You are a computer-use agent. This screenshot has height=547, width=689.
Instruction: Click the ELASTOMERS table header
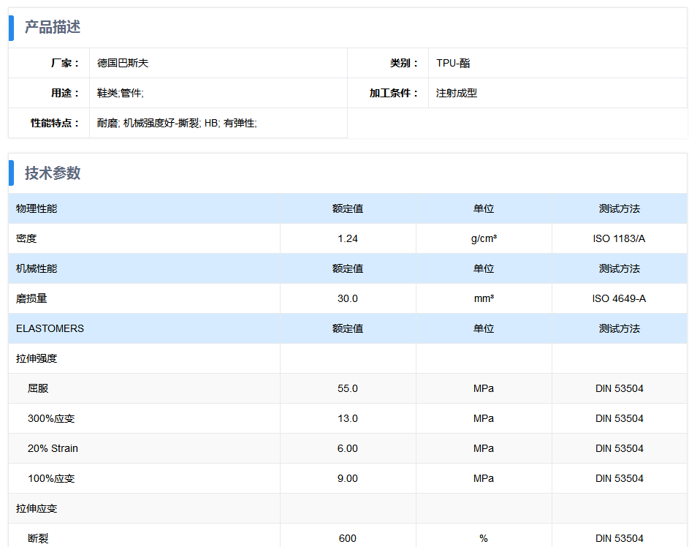(x=50, y=329)
